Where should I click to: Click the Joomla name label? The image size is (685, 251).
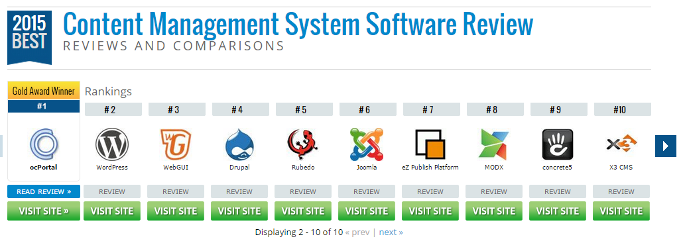click(x=367, y=167)
